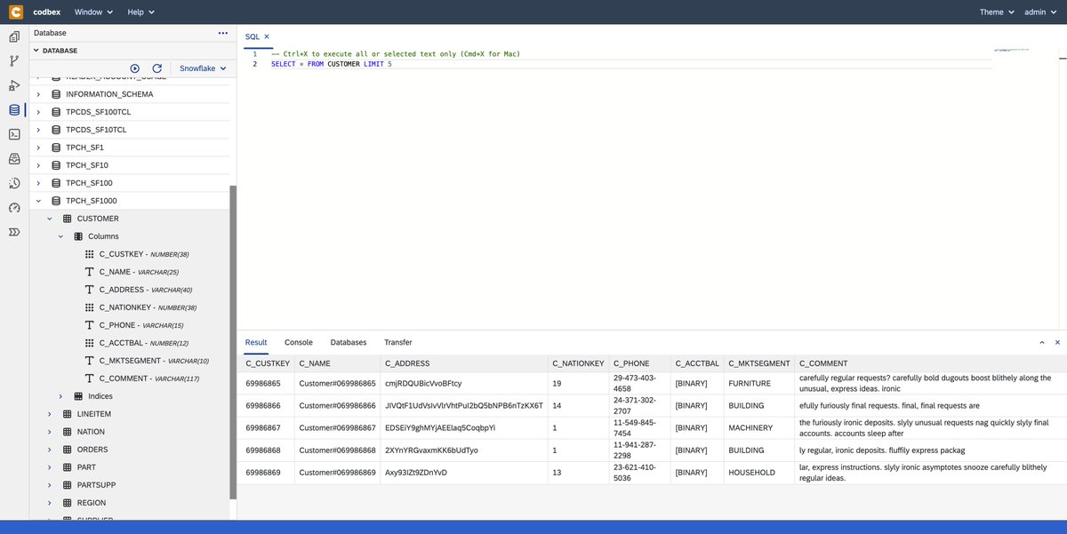Expand the ORDERS table node
Image resolution: width=1067 pixels, height=534 pixels.
coord(49,450)
